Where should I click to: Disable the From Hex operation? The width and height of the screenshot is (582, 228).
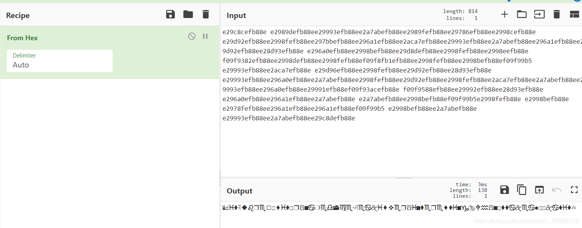coord(192,36)
